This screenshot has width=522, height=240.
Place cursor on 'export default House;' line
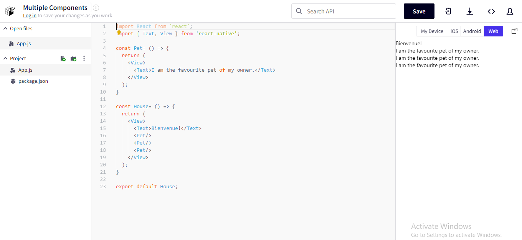point(147,187)
